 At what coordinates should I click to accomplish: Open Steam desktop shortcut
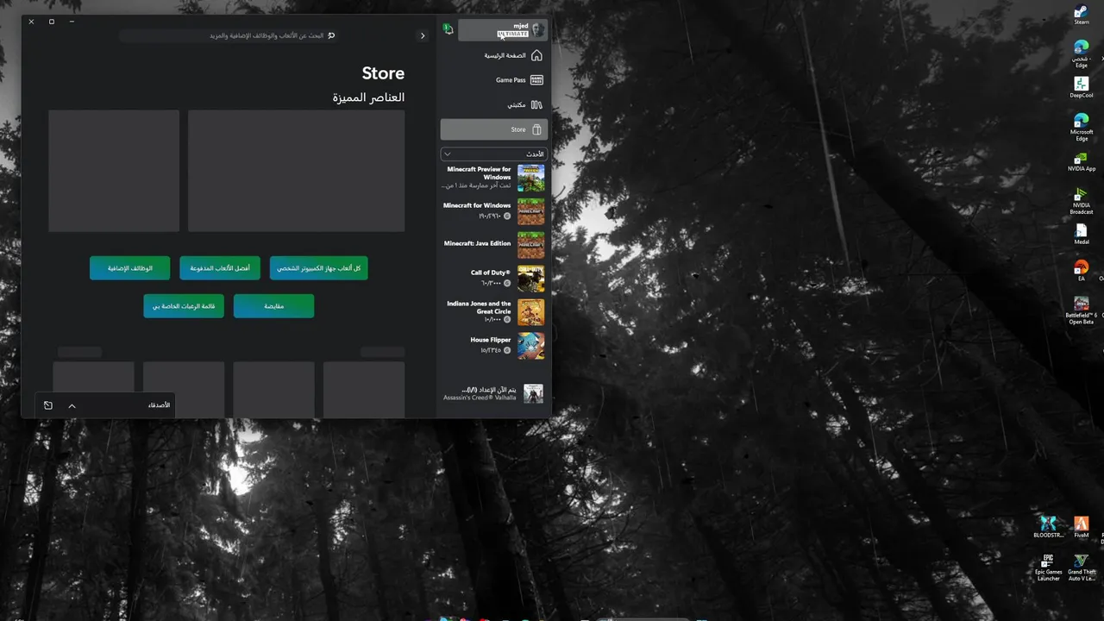click(1081, 16)
